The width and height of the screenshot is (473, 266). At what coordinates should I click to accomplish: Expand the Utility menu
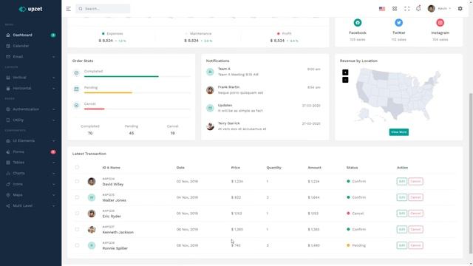coord(30,120)
